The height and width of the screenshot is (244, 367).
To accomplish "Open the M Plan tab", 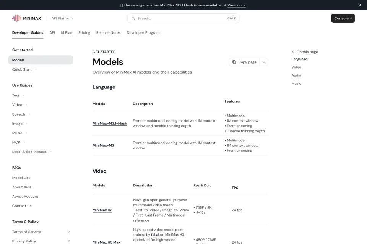I will (67, 33).
